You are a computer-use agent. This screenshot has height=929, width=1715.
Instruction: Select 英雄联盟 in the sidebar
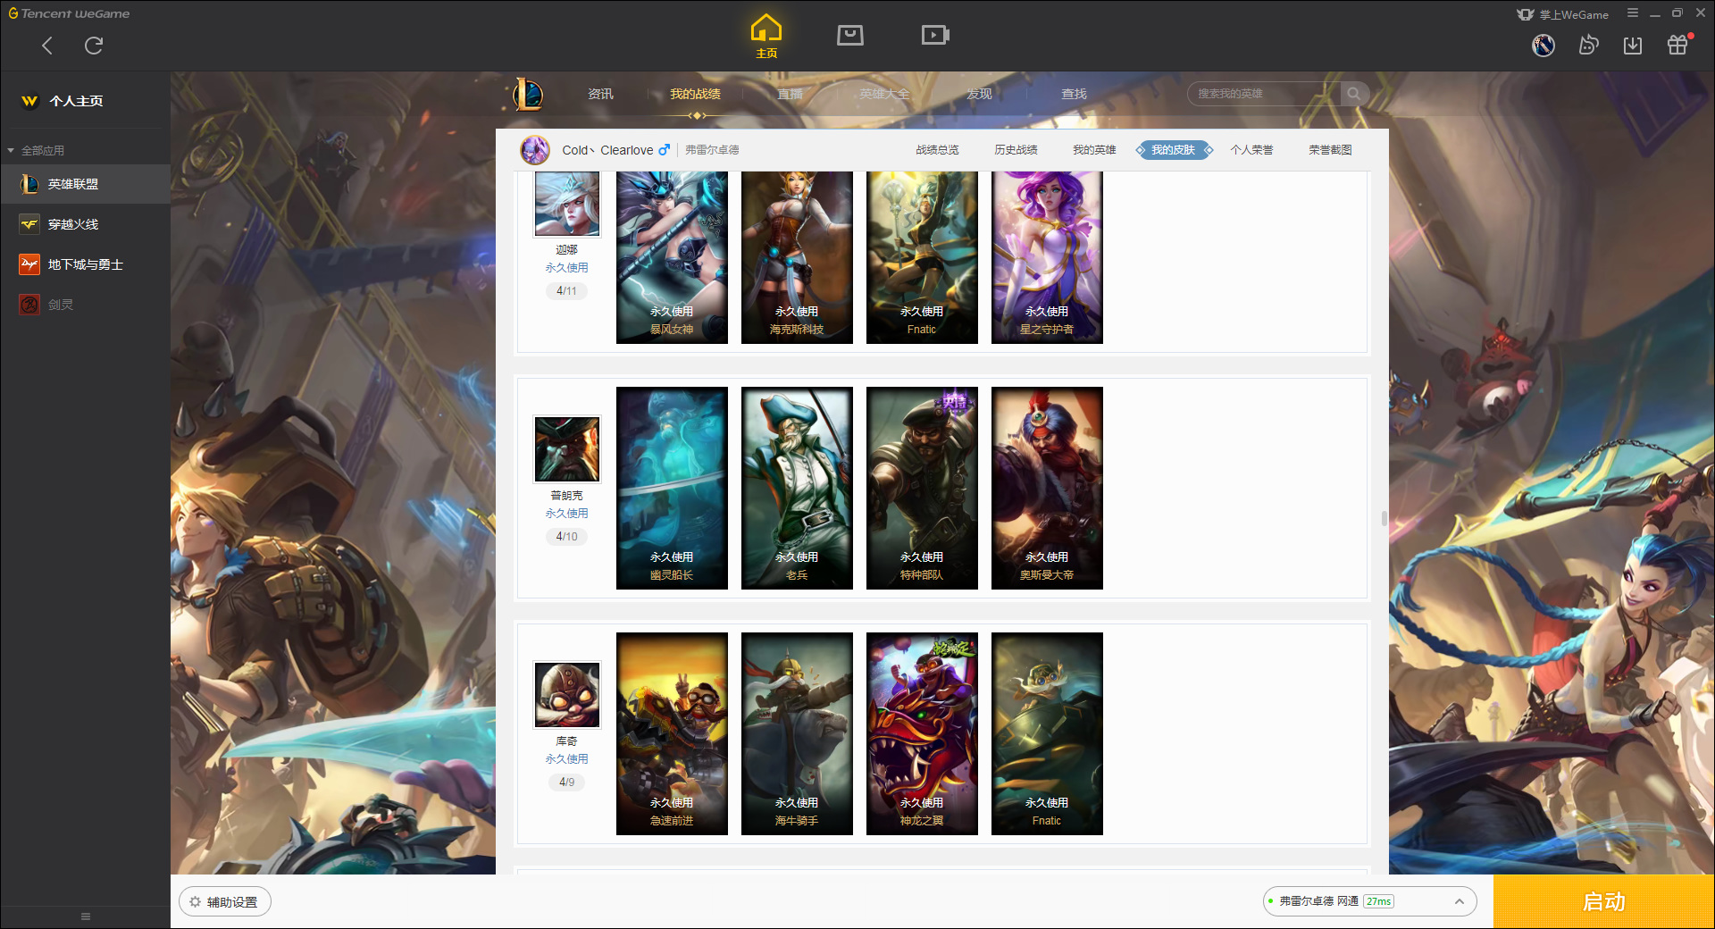(85, 184)
